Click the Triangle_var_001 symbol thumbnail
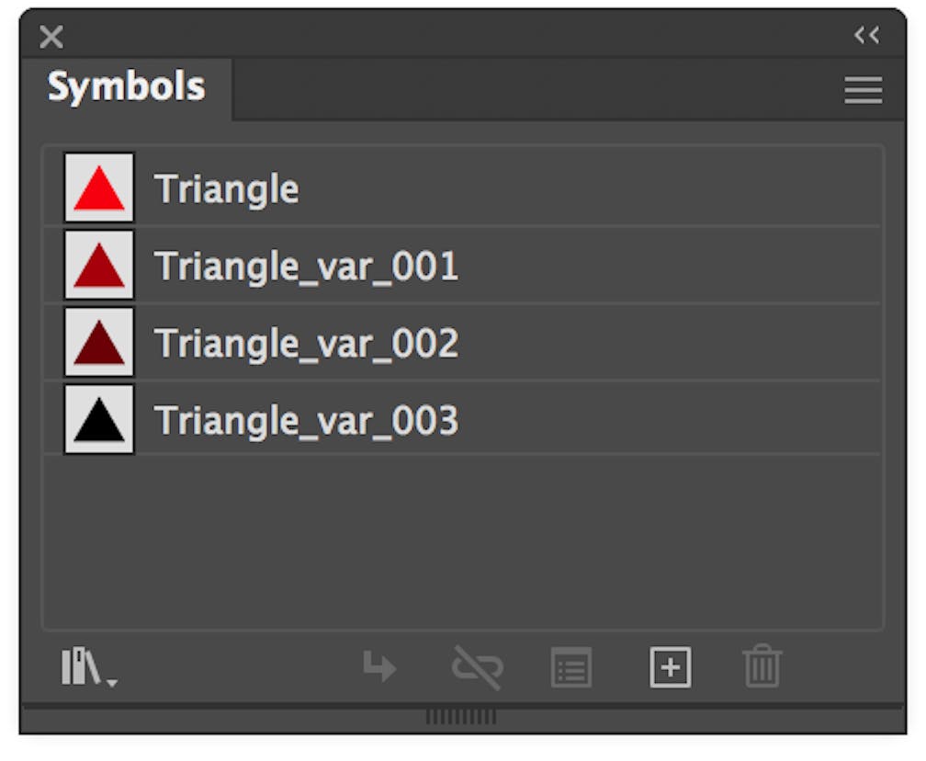 [99, 266]
